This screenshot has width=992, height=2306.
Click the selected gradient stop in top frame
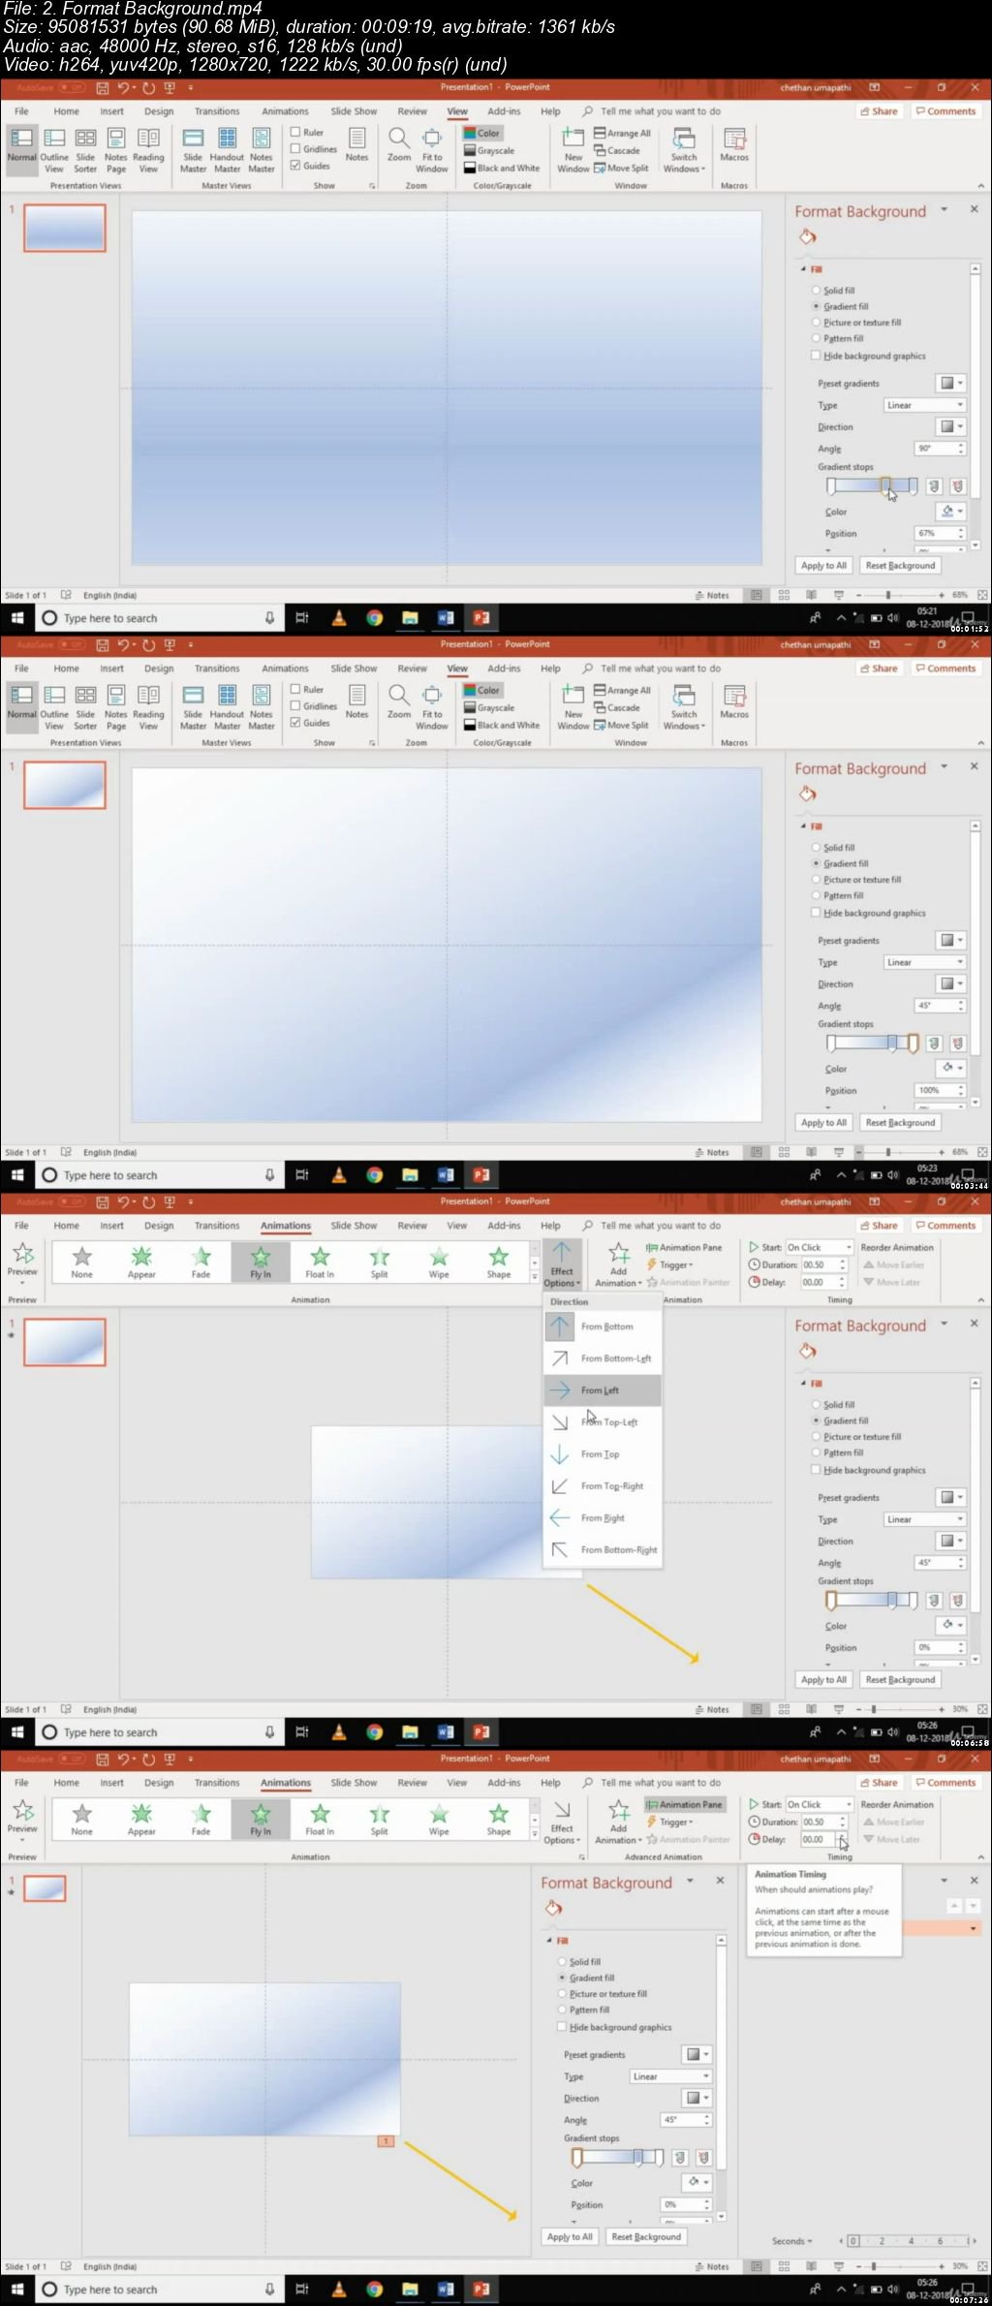point(885,486)
